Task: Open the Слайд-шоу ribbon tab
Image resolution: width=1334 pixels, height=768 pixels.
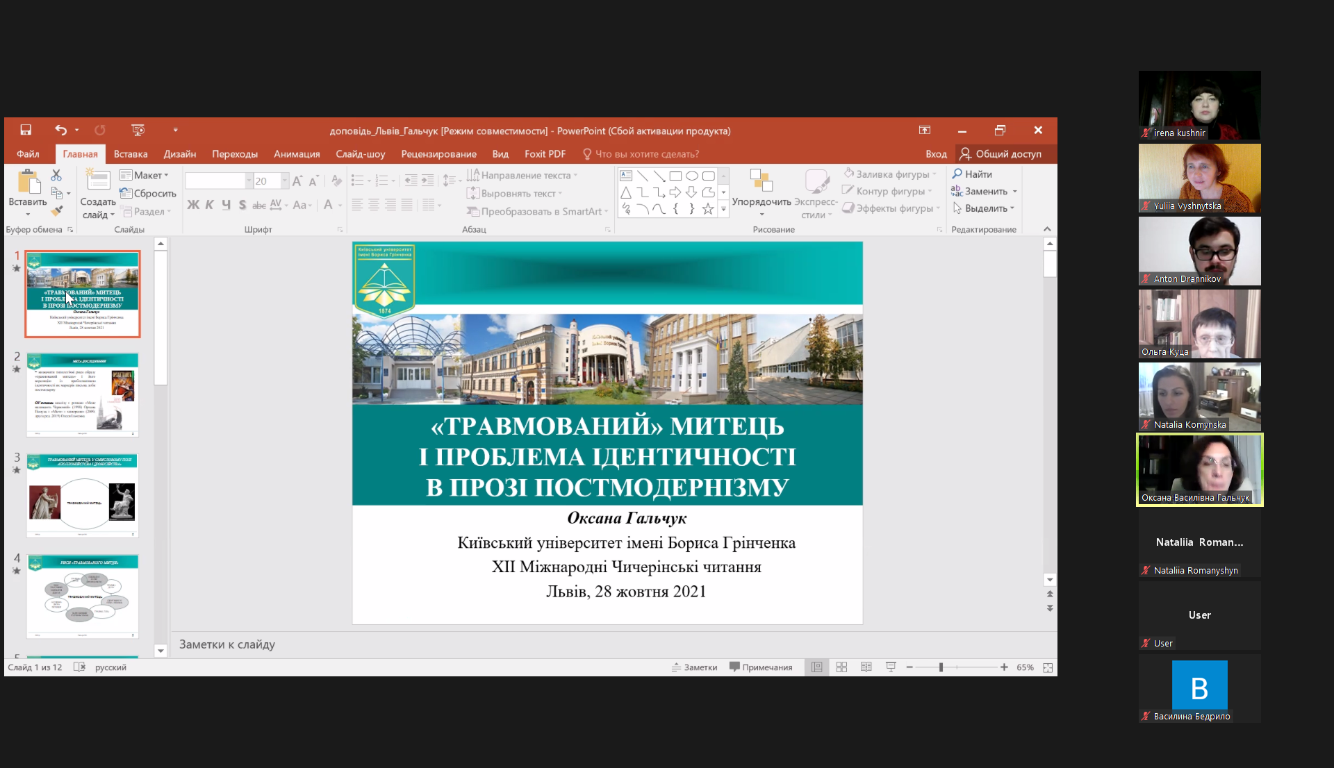Action: (x=360, y=154)
